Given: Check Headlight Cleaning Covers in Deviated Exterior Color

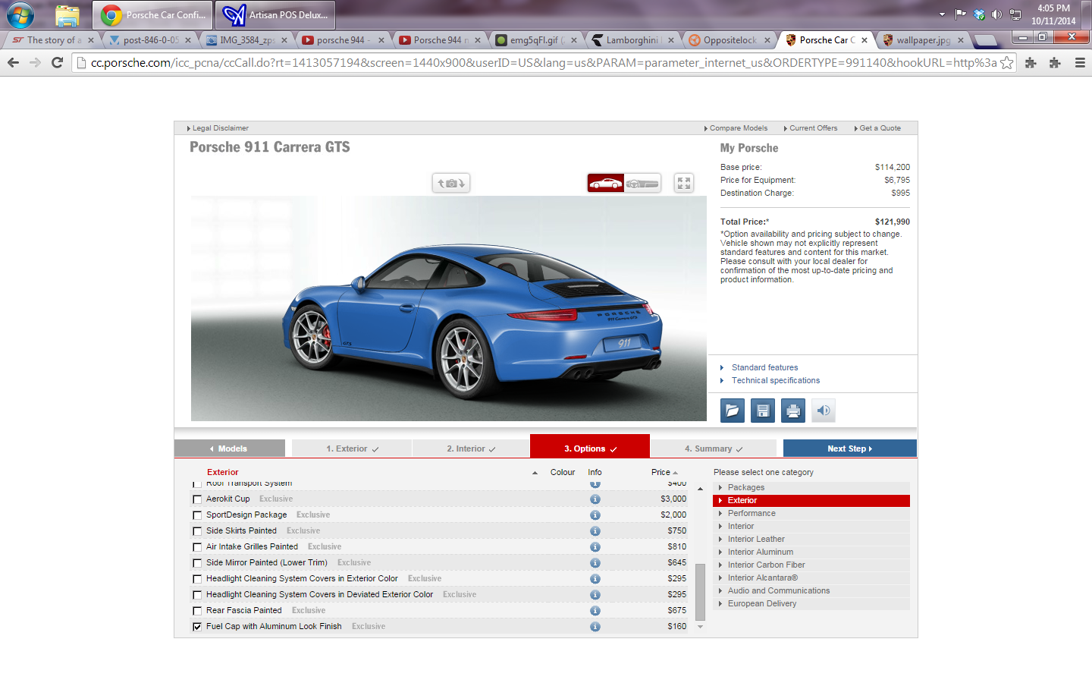Looking at the screenshot, I should click(x=197, y=595).
